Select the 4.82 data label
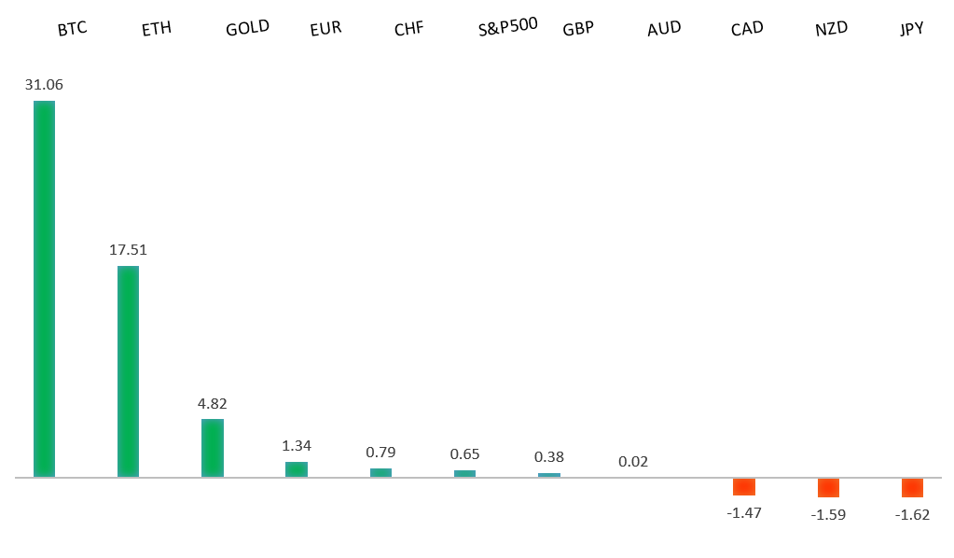This screenshot has height=558, width=954. click(x=213, y=404)
